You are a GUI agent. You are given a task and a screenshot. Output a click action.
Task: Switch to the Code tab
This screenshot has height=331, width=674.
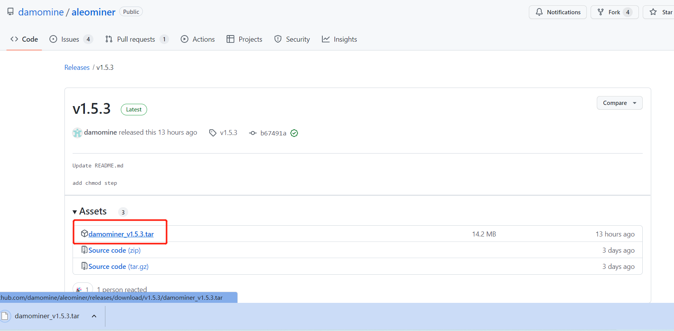[x=24, y=39]
